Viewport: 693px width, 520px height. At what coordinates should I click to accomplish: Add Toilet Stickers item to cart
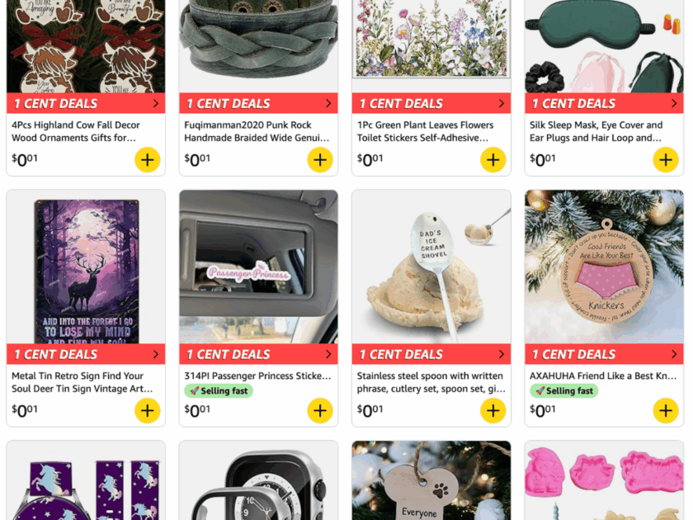coord(493,159)
